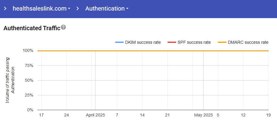Viewport: 277px width, 124px height.
Task: Click the date 17 on x-axis
Action: click(x=41, y=115)
